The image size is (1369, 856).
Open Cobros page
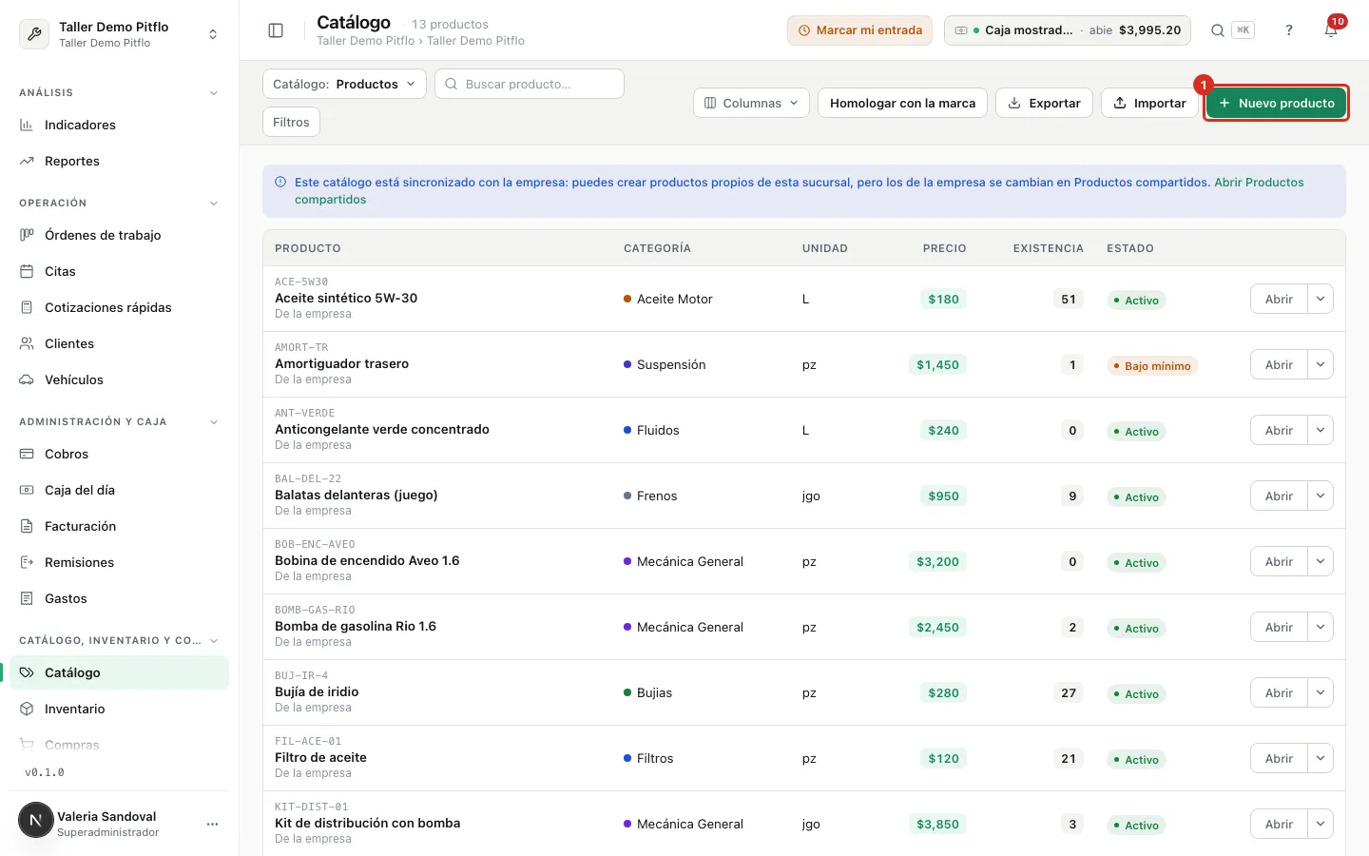pyautogui.click(x=119, y=454)
